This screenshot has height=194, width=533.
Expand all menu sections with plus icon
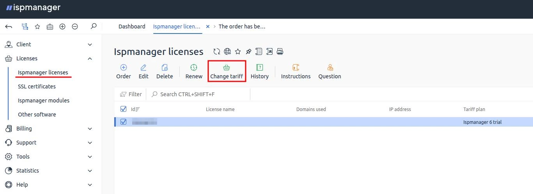[x=62, y=26]
